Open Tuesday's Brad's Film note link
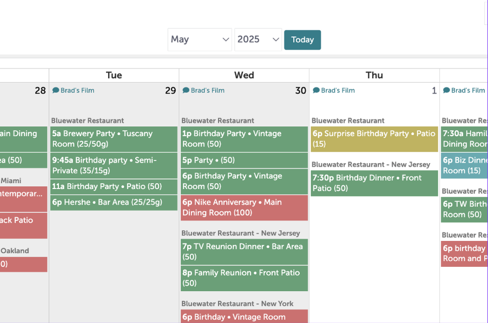The width and height of the screenshot is (488, 323). (x=77, y=90)
